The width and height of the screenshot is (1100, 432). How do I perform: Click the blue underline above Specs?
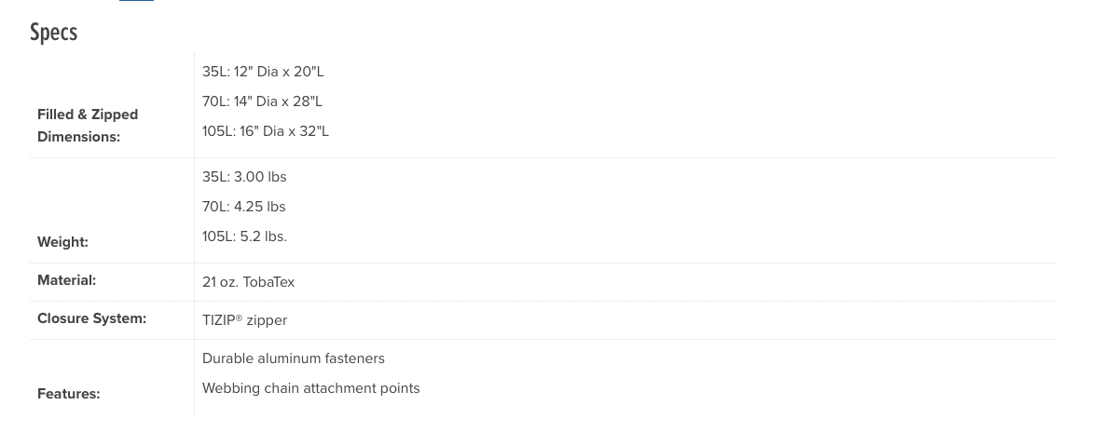[x=136, y=1]
